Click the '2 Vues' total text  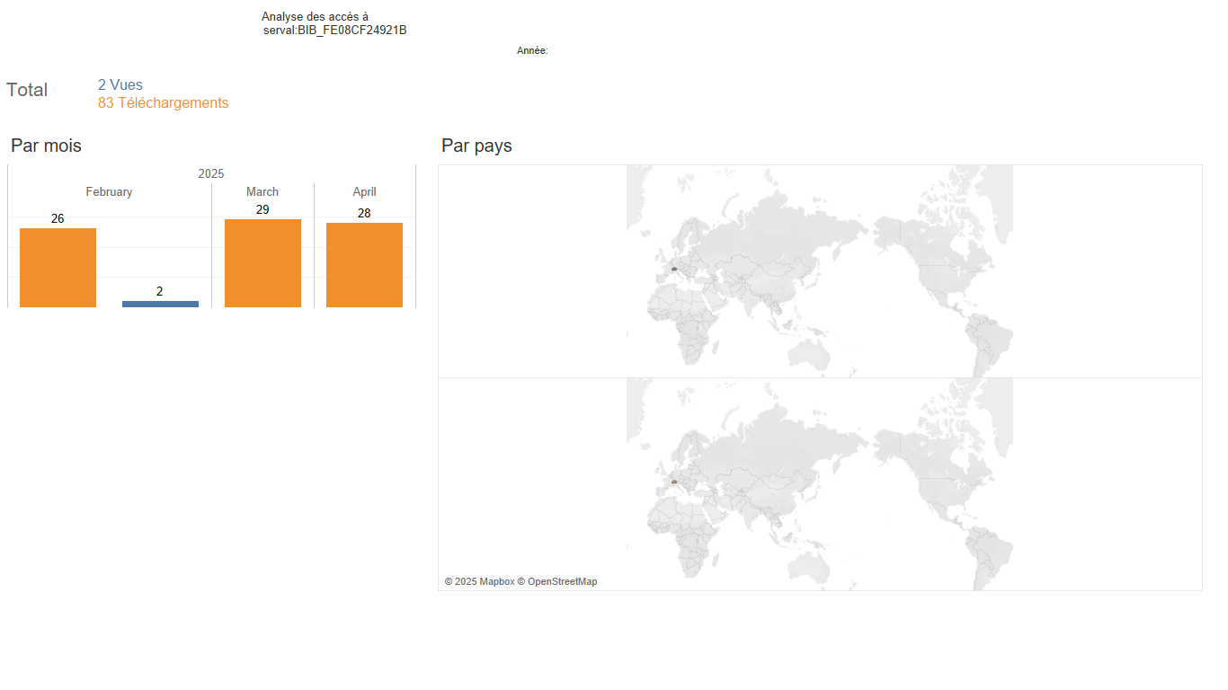coord(120,85)
